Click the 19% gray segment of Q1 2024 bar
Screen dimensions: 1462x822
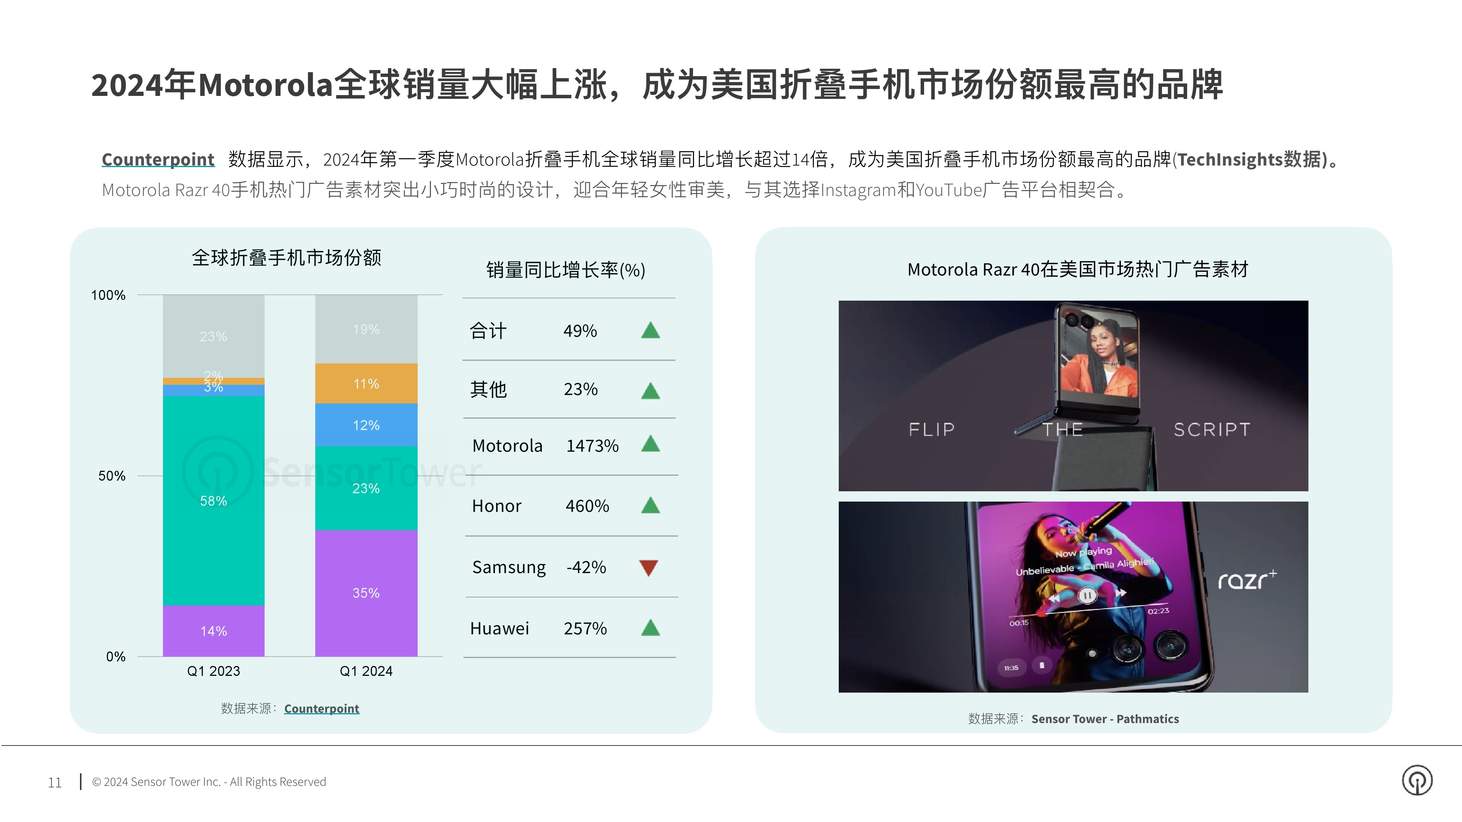(x=366, y=329)
